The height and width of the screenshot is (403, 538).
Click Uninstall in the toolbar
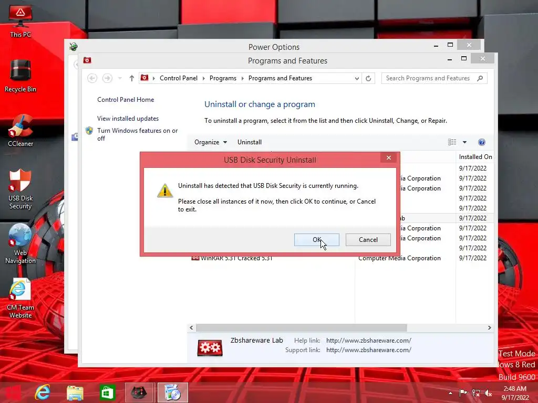[x=250, y=142]
